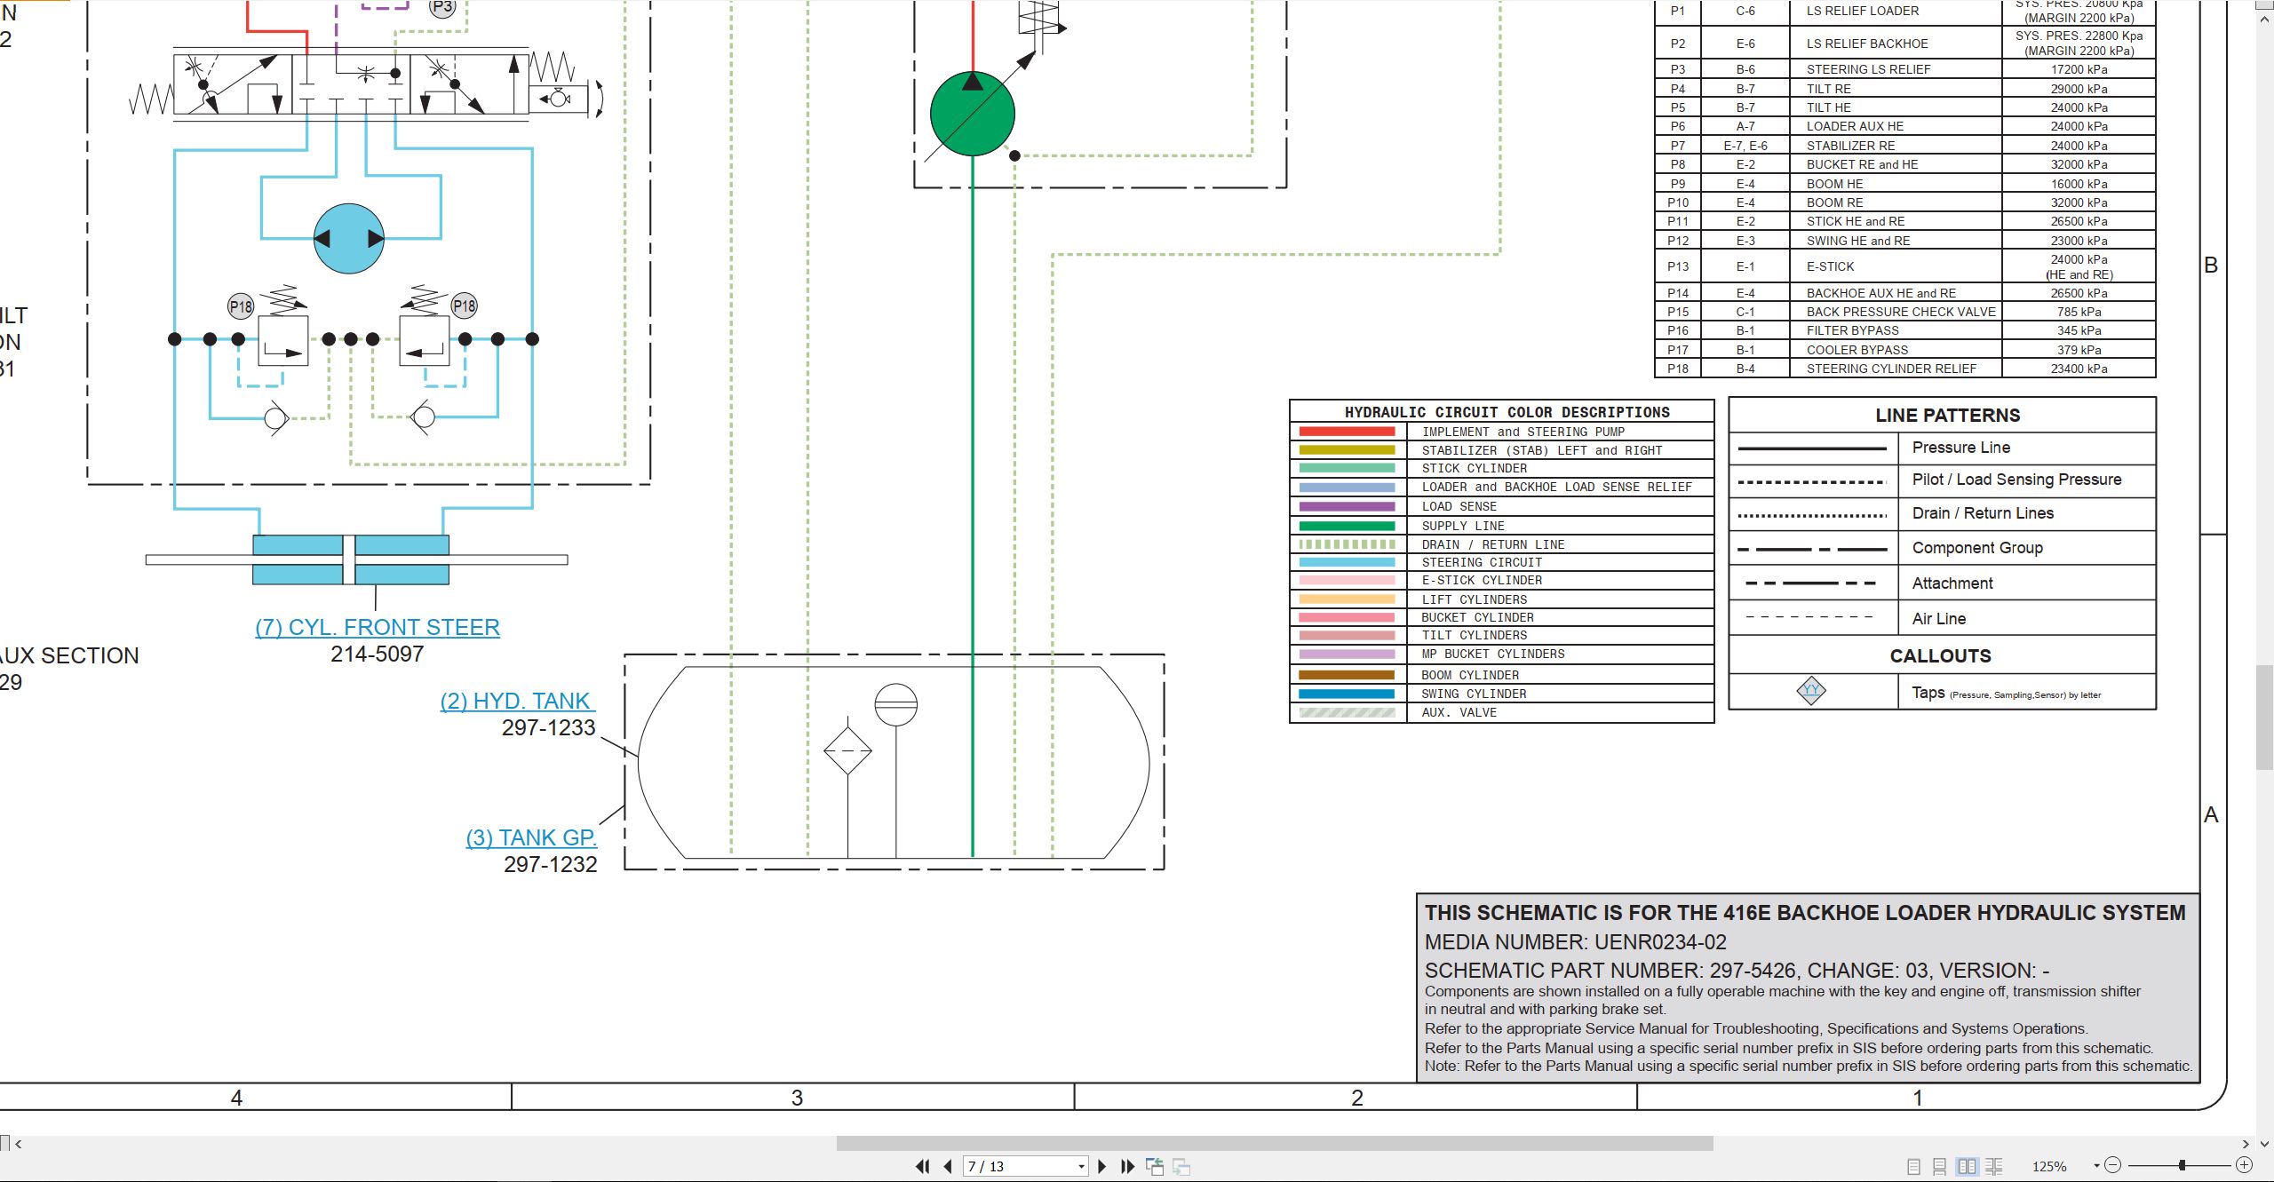Open the (7) CYL. FRONT STEER link
The width and height of the screenshot is (2274, 1182).
[378, 627]
